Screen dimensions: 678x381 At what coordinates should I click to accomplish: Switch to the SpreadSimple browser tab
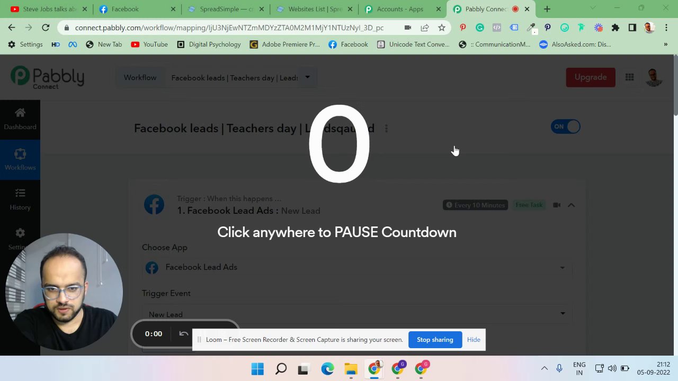click(225, 9)
